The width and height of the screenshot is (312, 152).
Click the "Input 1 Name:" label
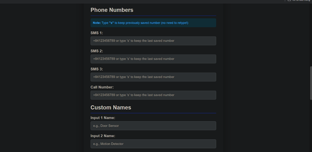[x=103, y=118]
